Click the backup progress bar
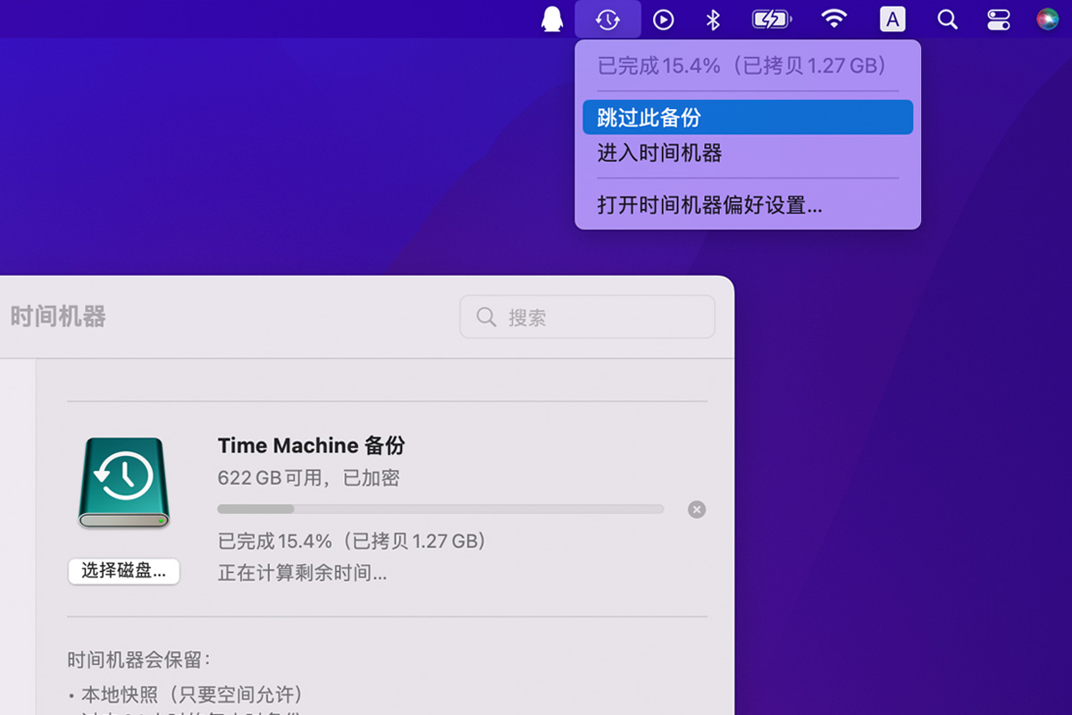Screen dimensions: 1072x715 pos(440,509)
